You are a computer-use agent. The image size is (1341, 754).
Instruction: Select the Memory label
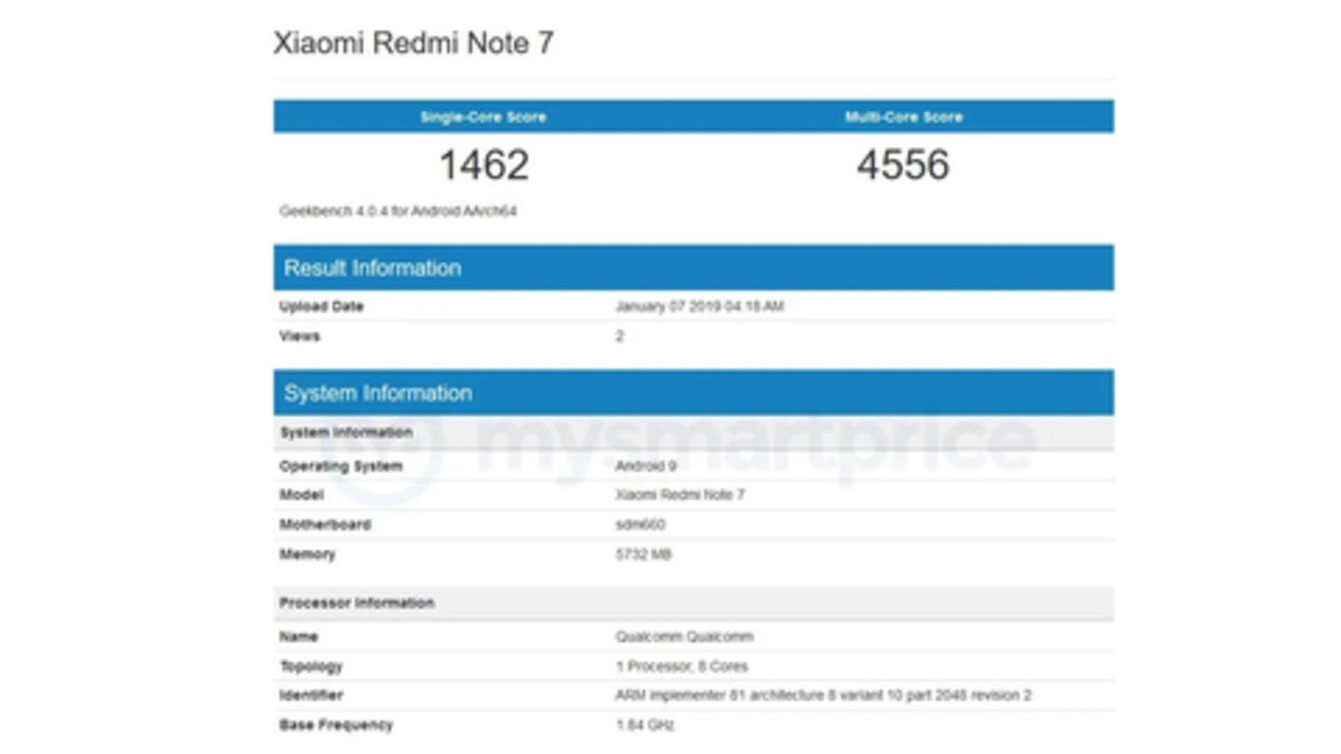[x=307, y=555]
